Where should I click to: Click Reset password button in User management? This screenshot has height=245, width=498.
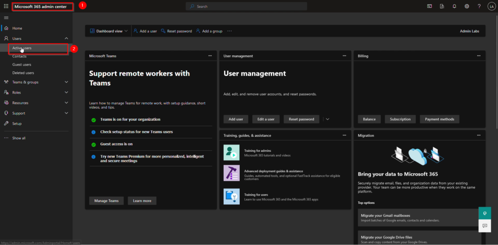tap(302, 119)
